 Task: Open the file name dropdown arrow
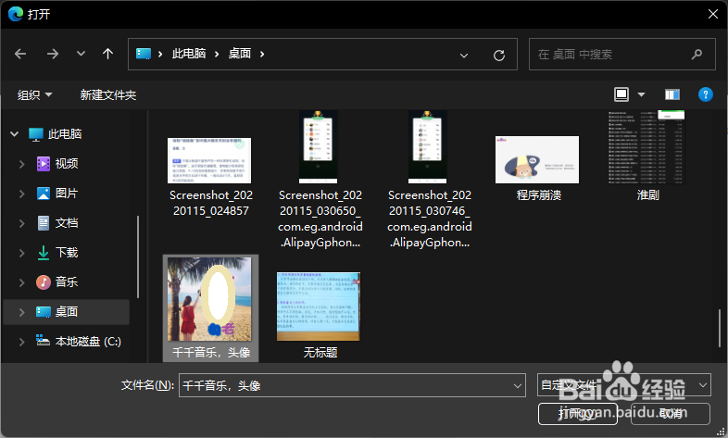(517, 385)
